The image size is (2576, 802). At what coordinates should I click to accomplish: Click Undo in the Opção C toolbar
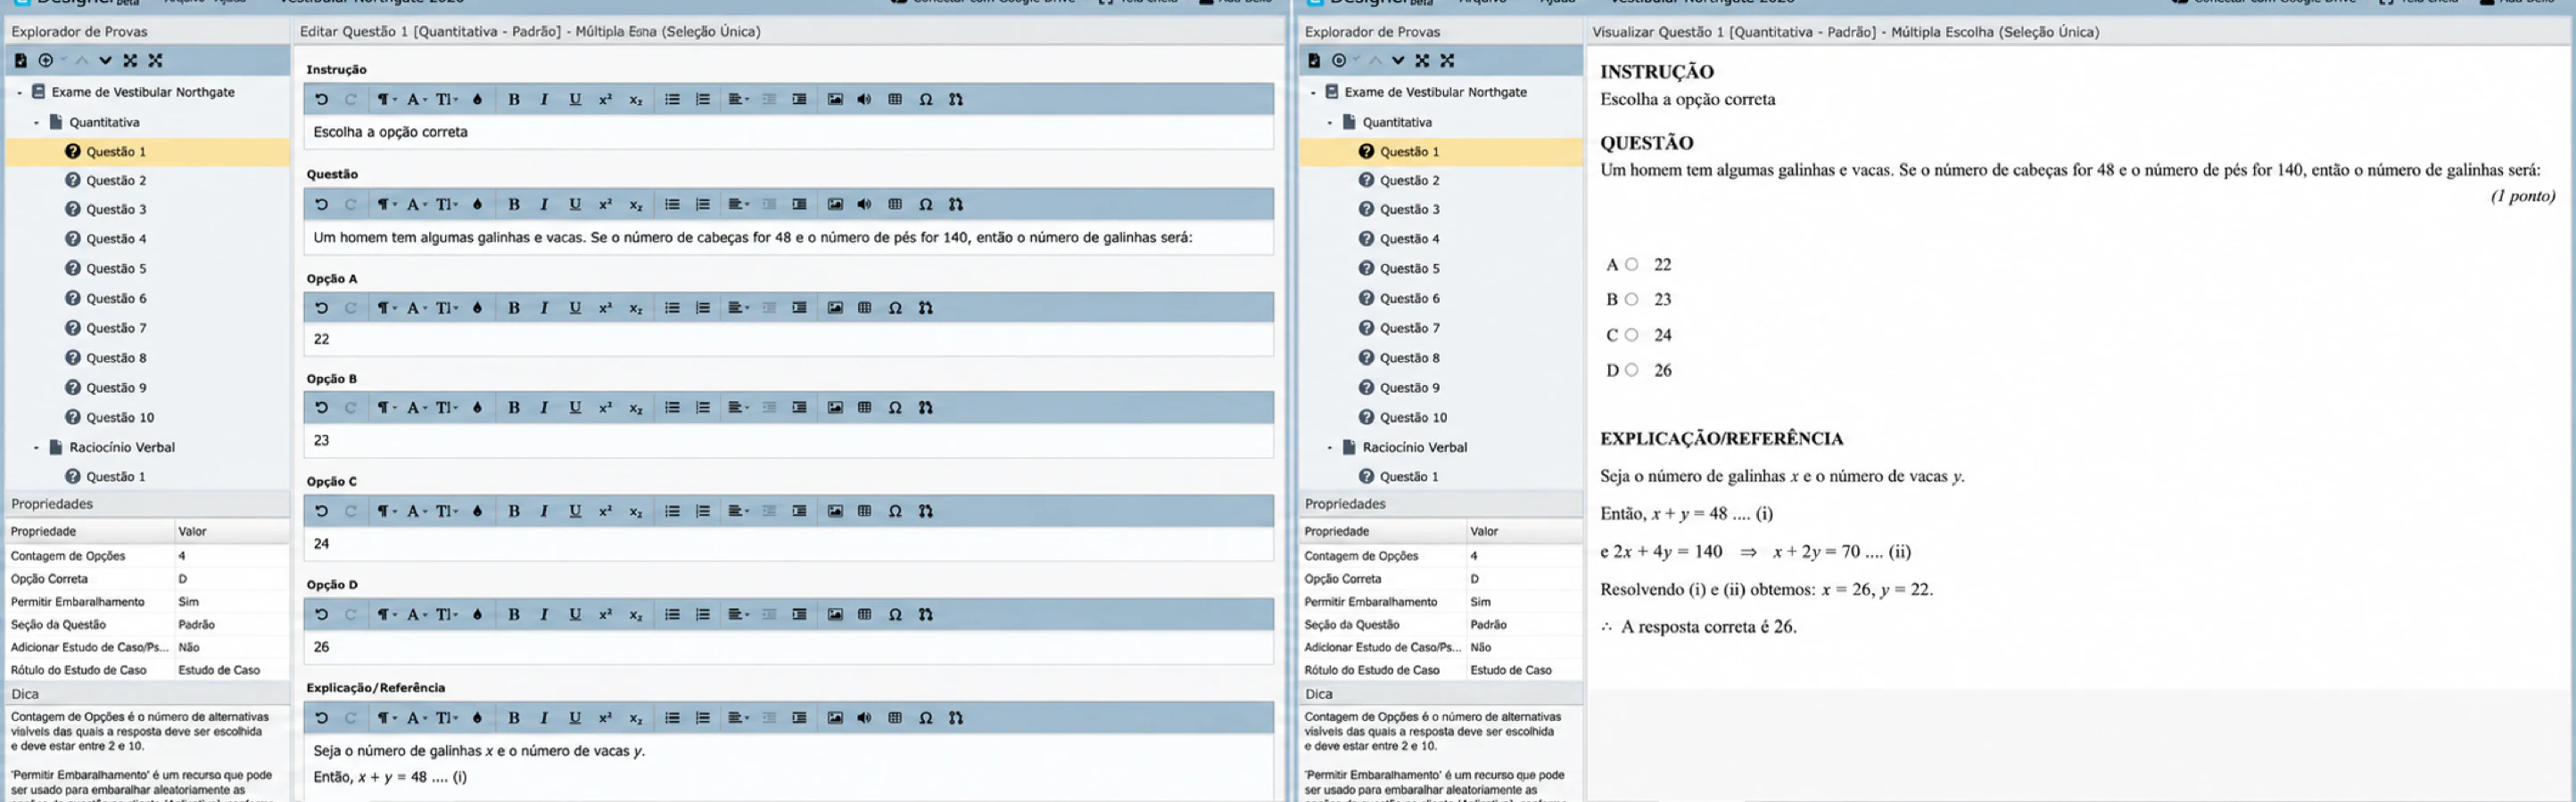pos(321,511)
